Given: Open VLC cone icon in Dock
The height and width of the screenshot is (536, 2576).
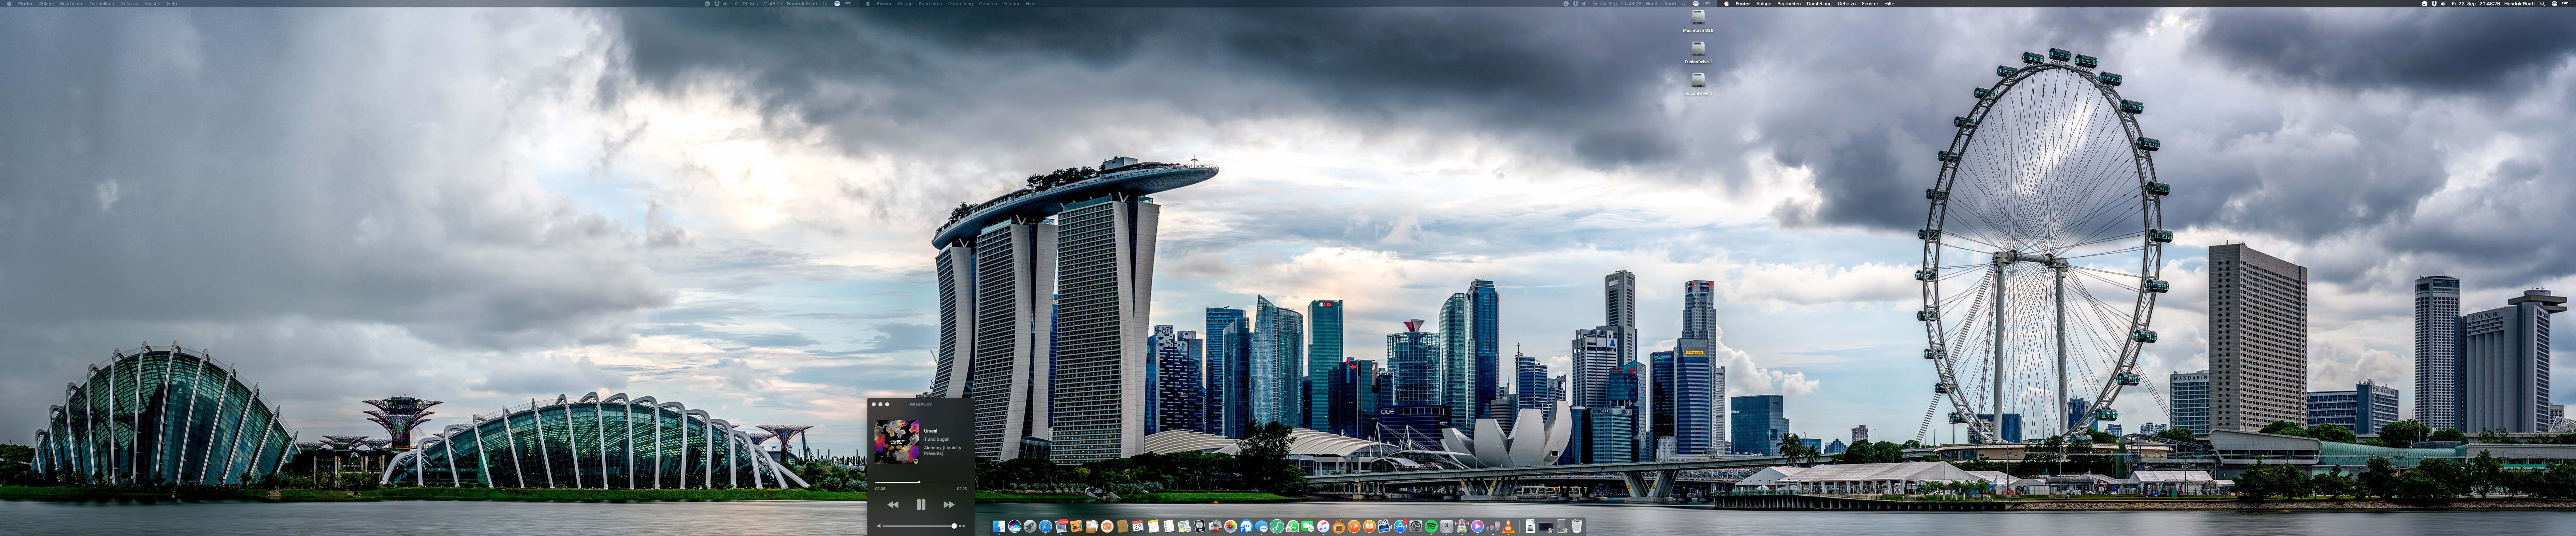Looking at the screenshot, I should click(1508, 526).
